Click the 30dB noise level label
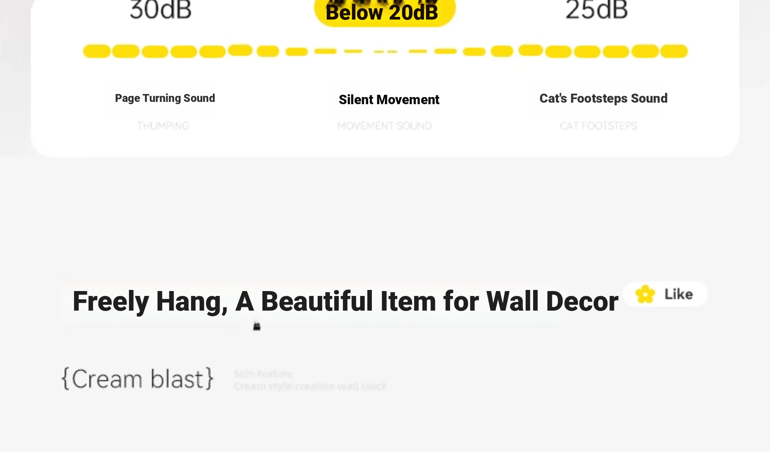This screenshot has width=770, height=452. pos(161,10)
